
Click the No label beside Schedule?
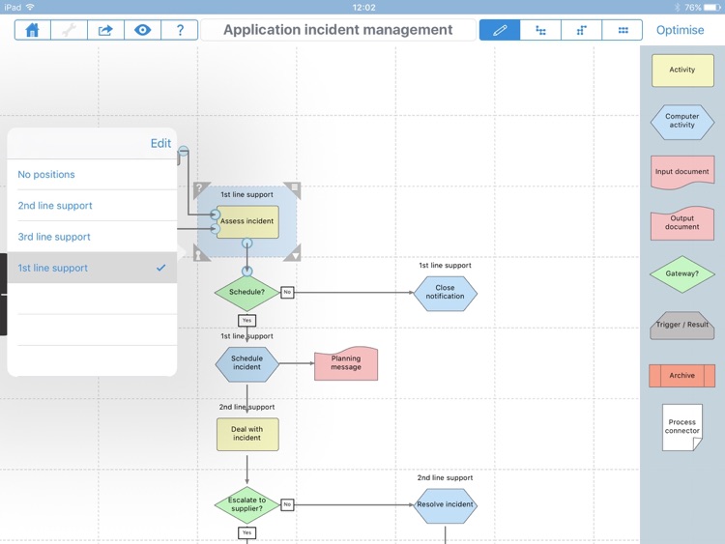[x=287, y=292]
